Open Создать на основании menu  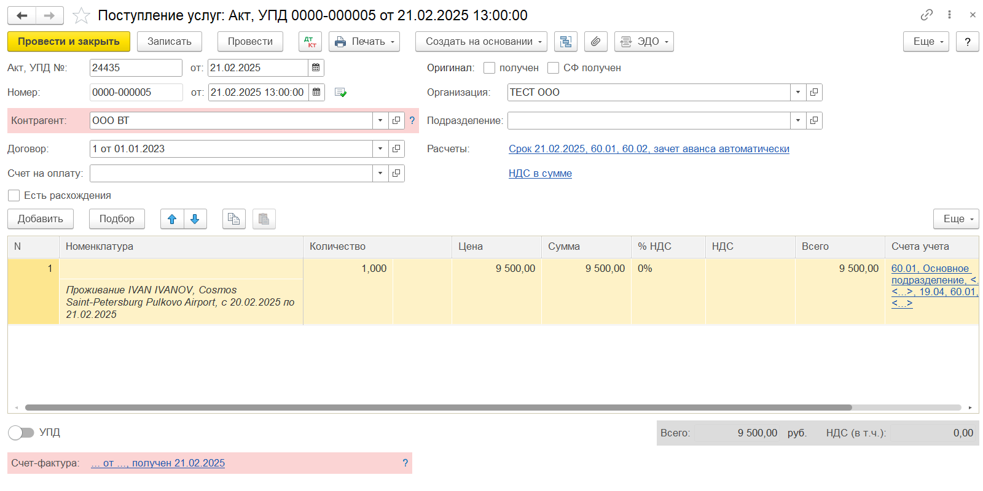480,42
